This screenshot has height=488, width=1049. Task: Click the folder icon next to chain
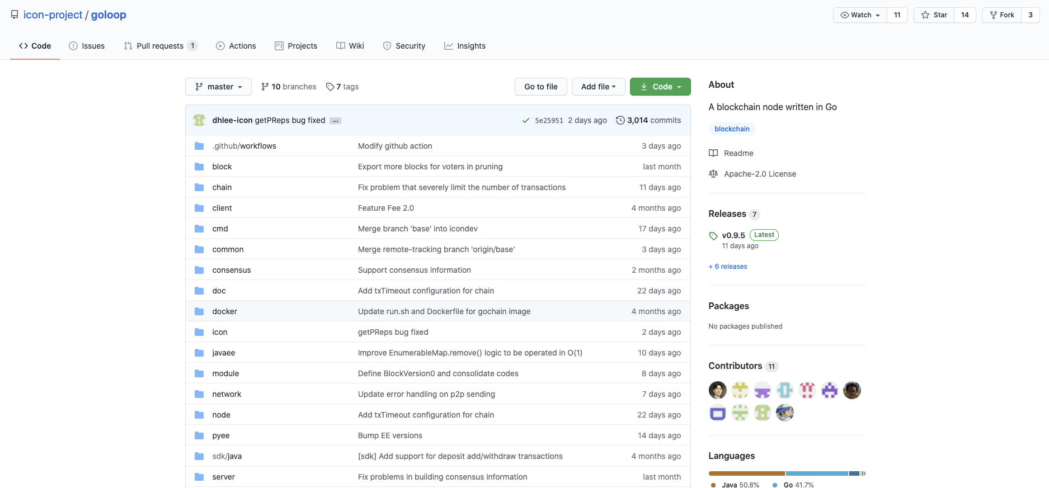tap(199, 187)
